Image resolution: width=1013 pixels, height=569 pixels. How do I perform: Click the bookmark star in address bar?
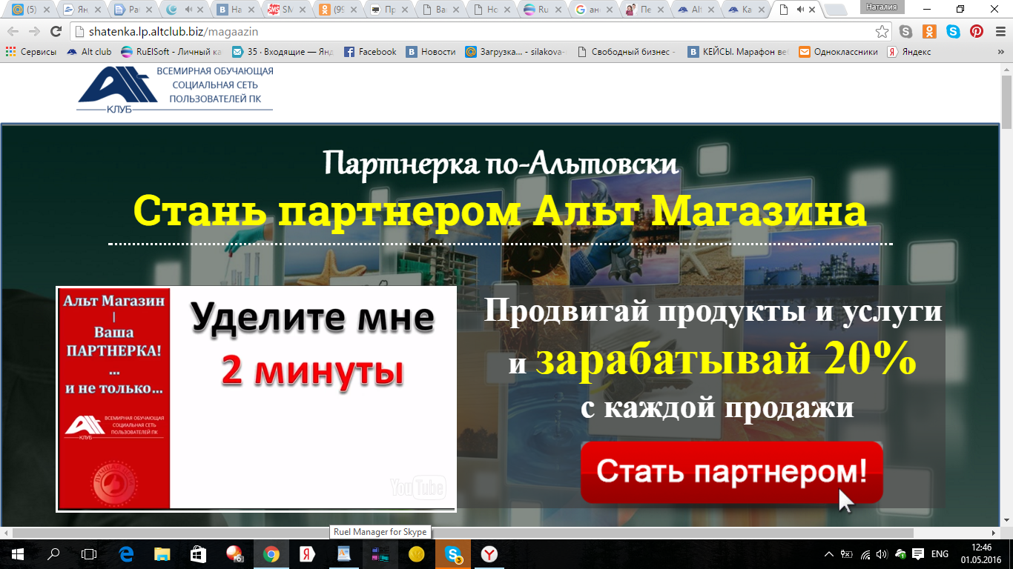tap(882, 32)
